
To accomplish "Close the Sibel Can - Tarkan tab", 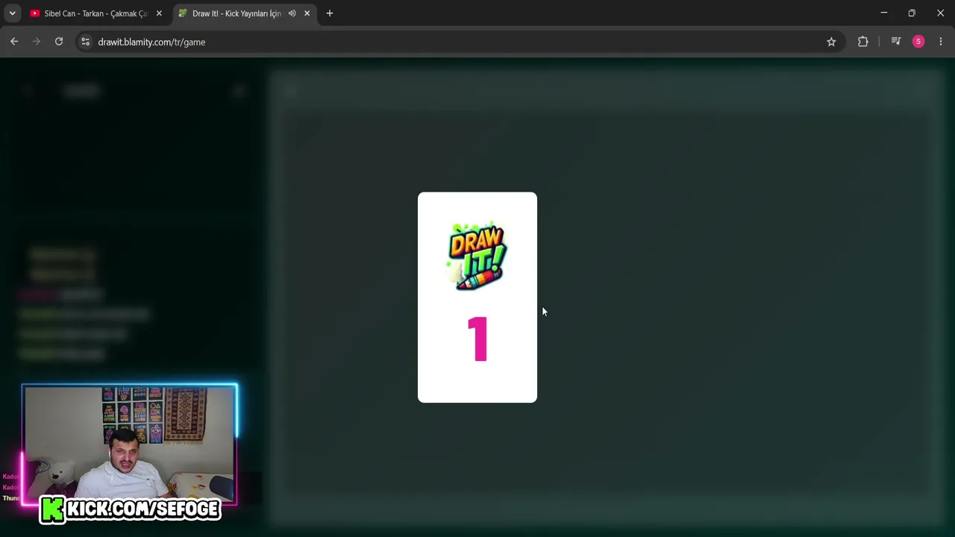I will click(159, 13).
